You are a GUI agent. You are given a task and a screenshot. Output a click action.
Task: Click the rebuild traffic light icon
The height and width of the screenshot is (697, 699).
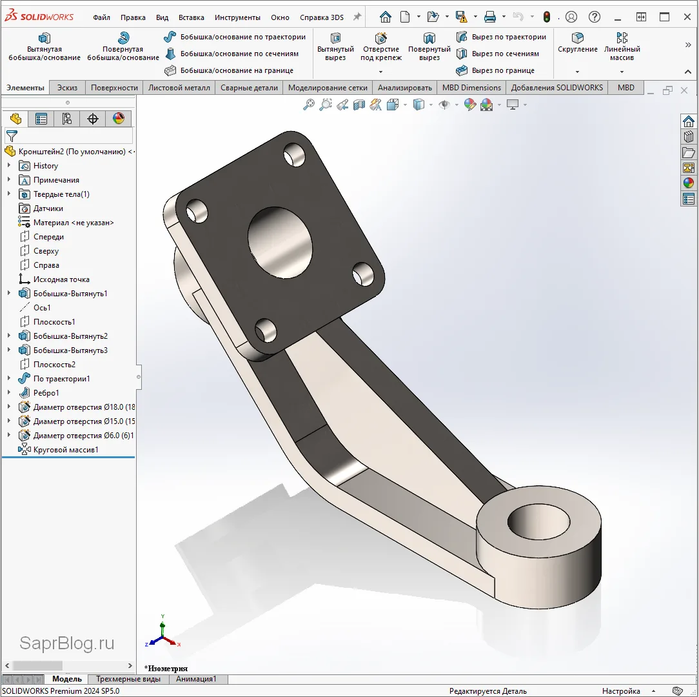pos(547,17)
